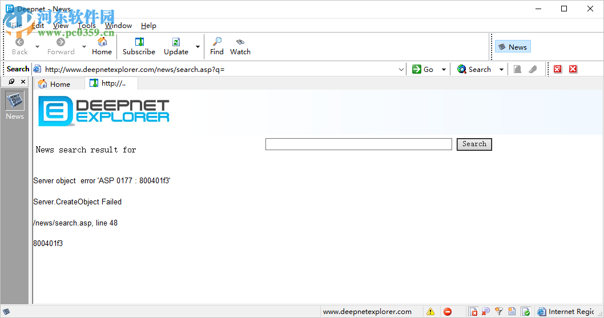Viewport: 604px width, 318px height.
Task: Click the greyed page icon after Search
Action: click(x=517, y=70)
